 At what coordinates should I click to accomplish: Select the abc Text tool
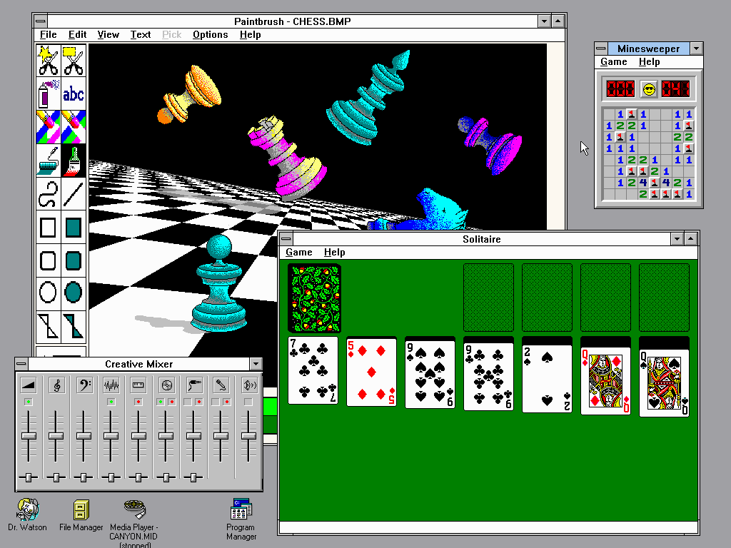tap(74, 93)
